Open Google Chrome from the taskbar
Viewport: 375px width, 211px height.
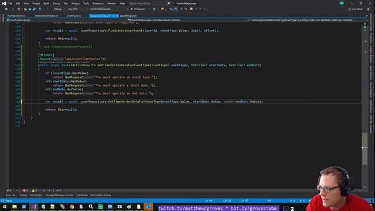coord(71,207)
